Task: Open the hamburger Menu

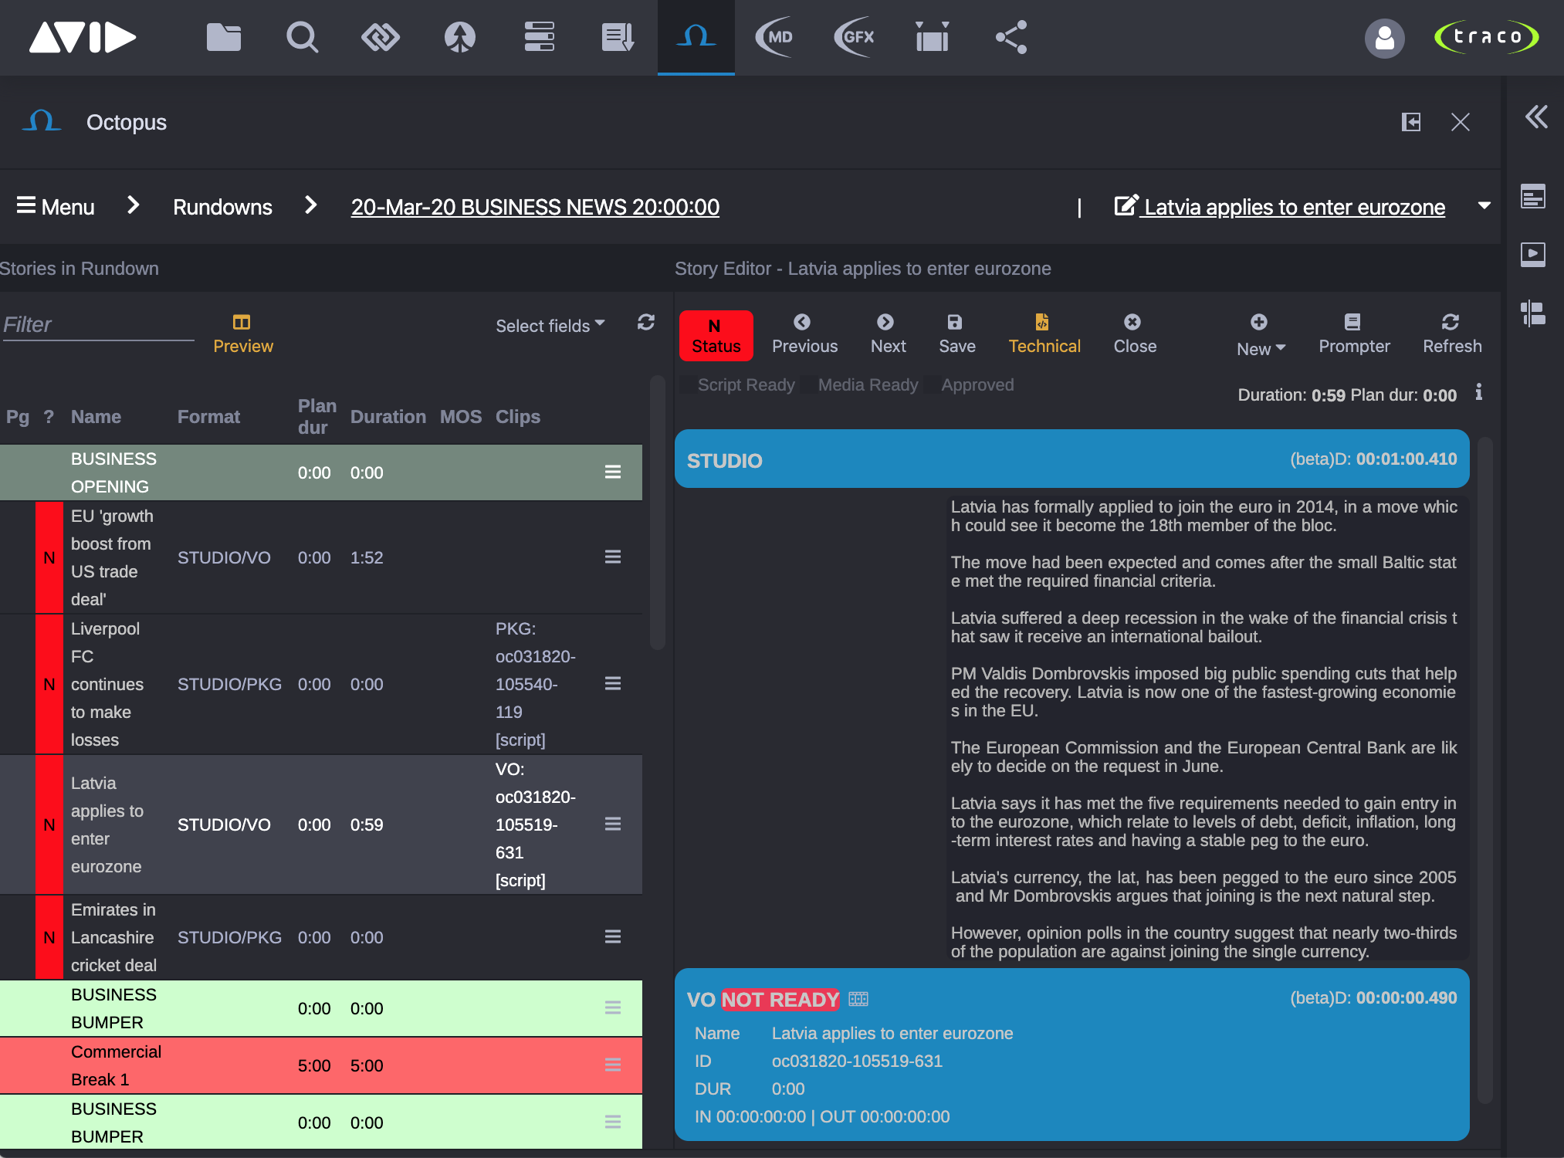Action: point(56,207)
